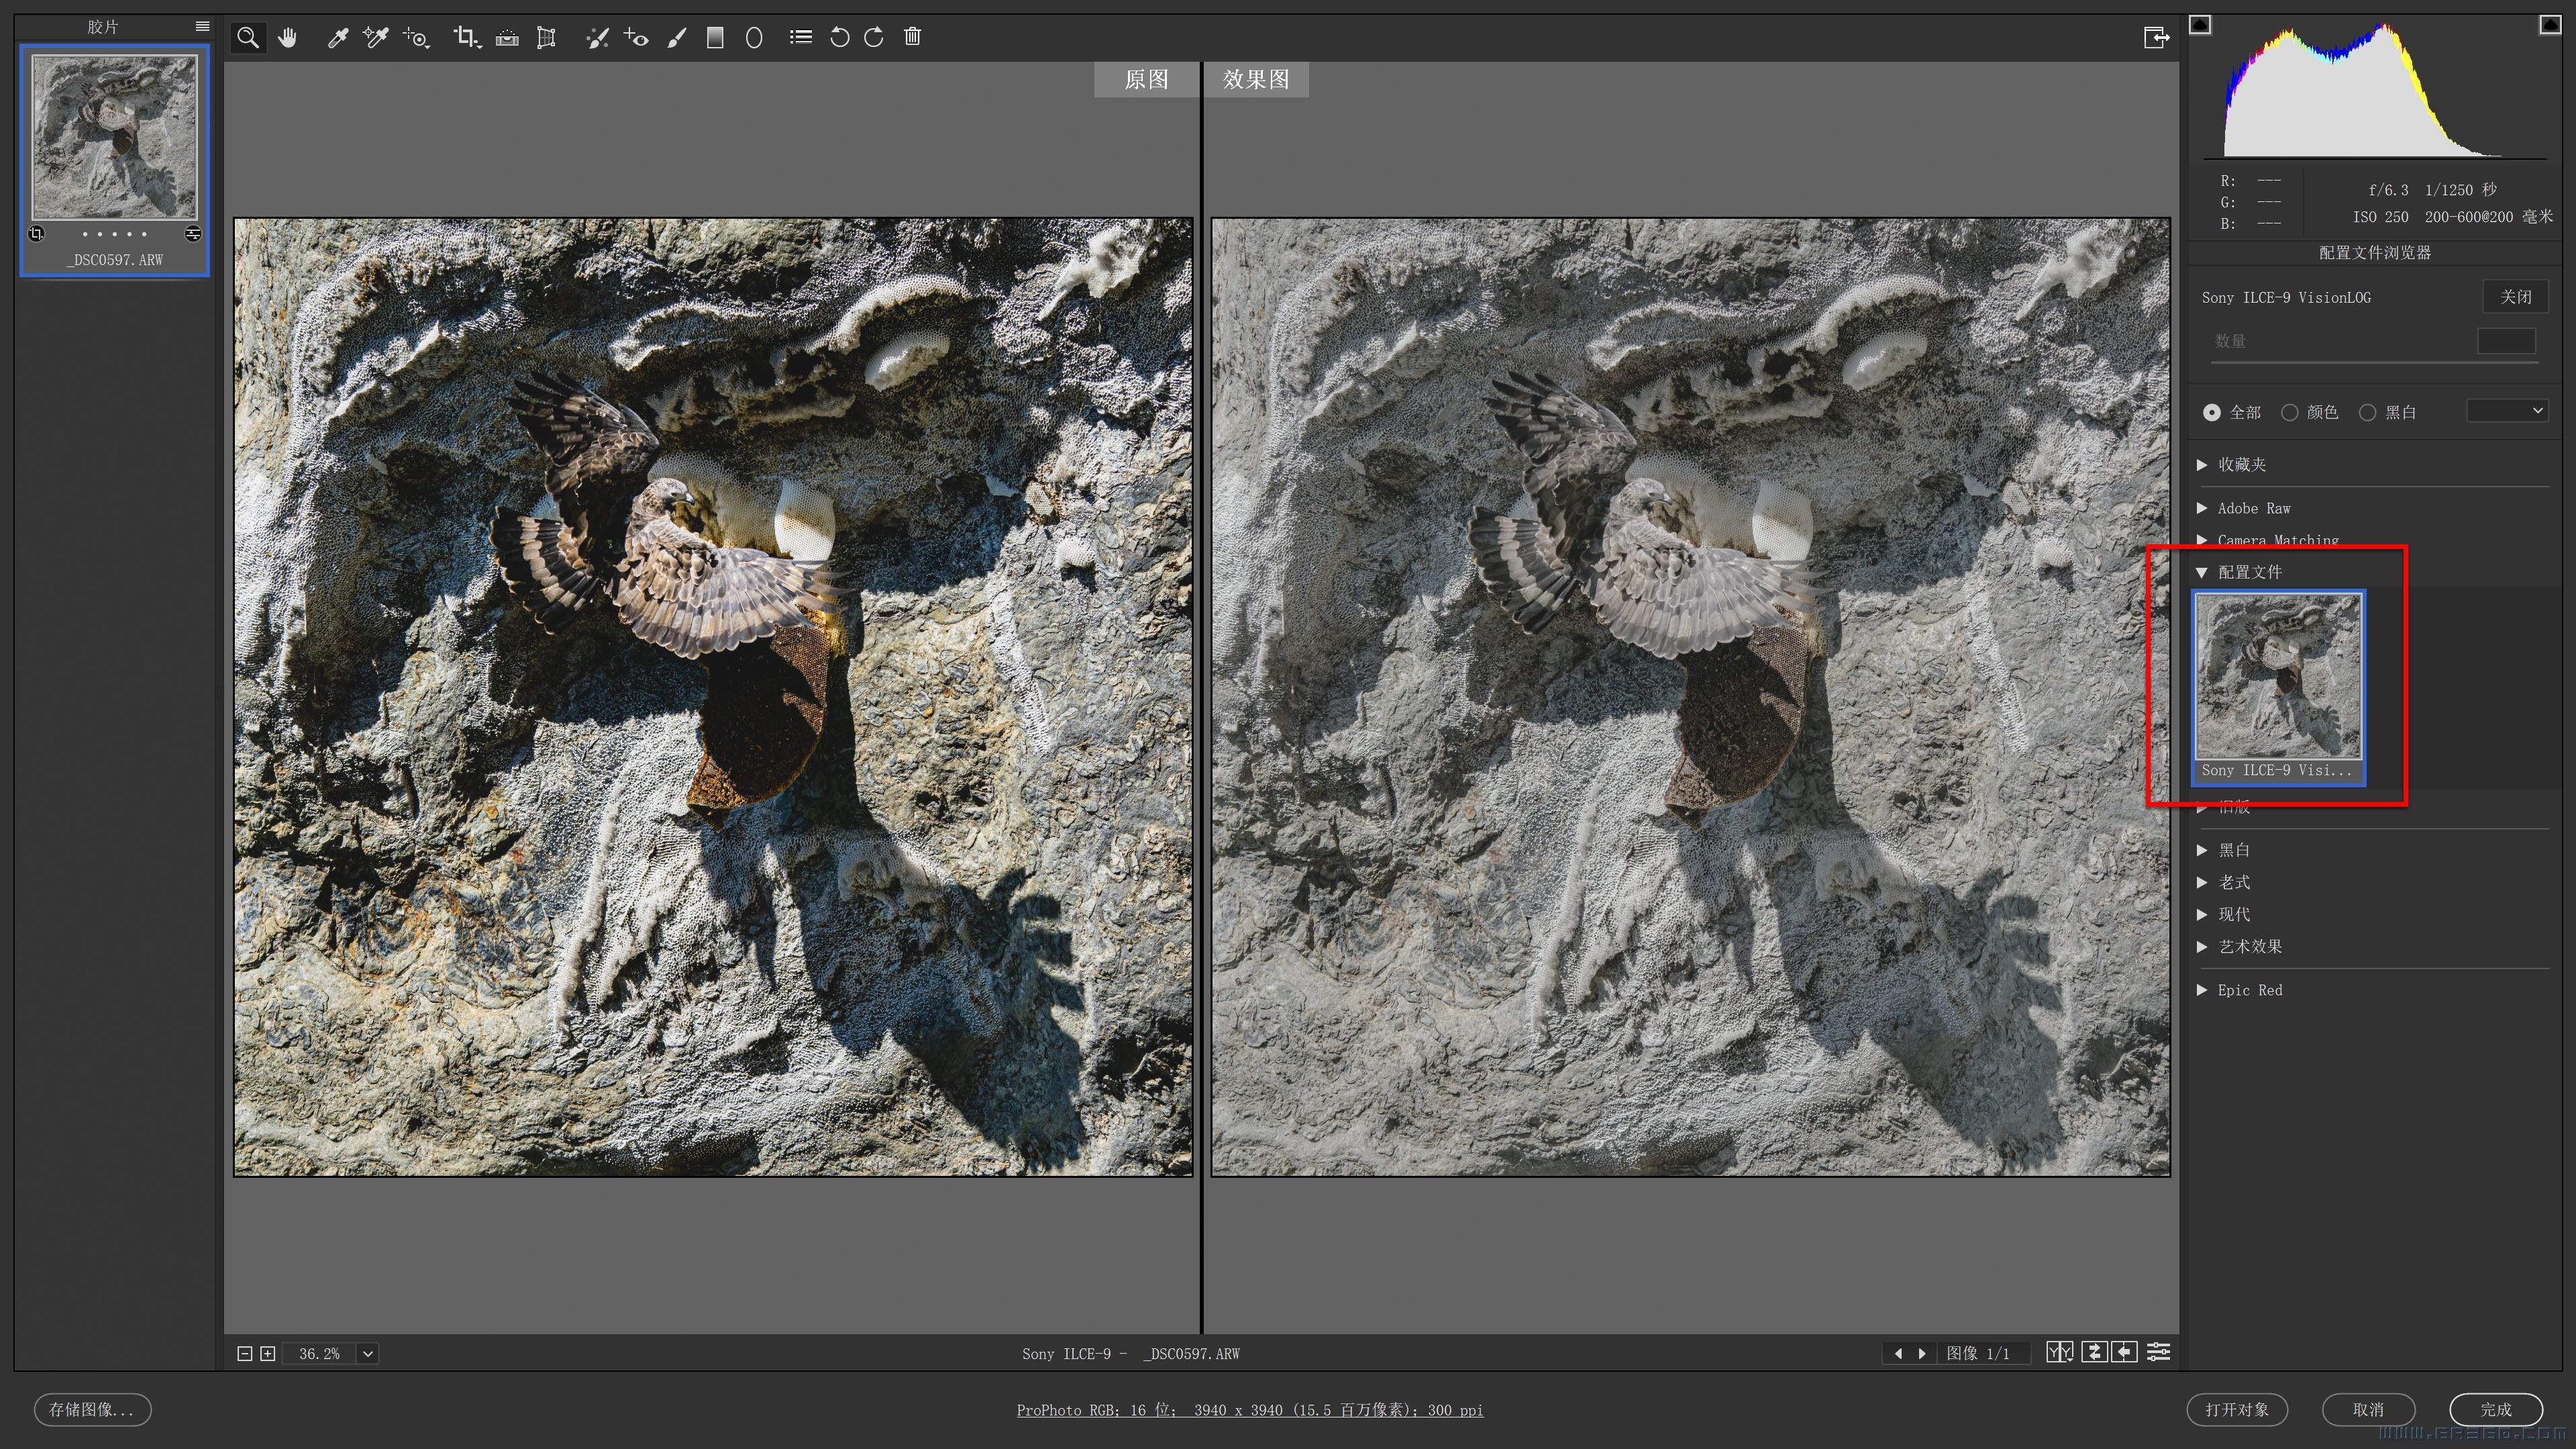
Task: Rotate image counterclockwise
Action: tap(839, 38)
